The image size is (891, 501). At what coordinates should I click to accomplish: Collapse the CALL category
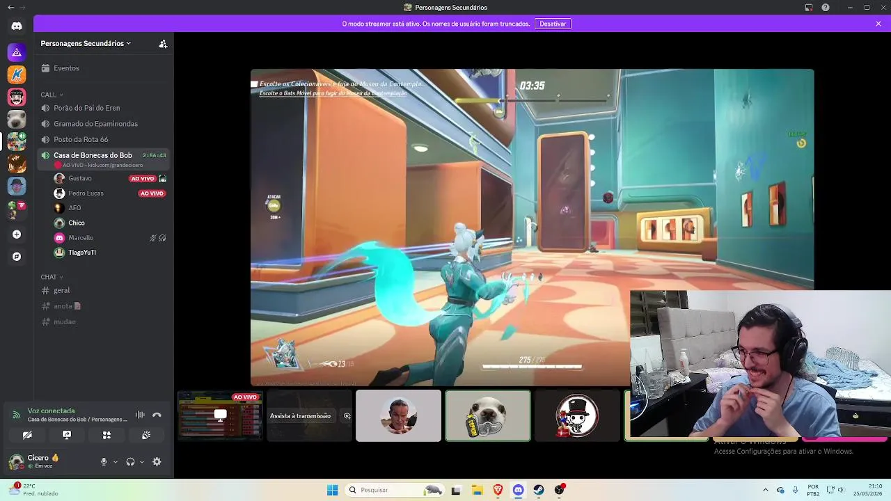click(52, 95)
